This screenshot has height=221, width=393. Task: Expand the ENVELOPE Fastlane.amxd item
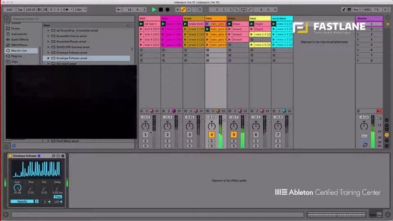click(49, 47)
